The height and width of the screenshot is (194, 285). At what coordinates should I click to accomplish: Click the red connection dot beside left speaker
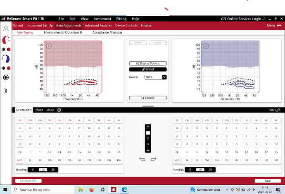point(8,68)
